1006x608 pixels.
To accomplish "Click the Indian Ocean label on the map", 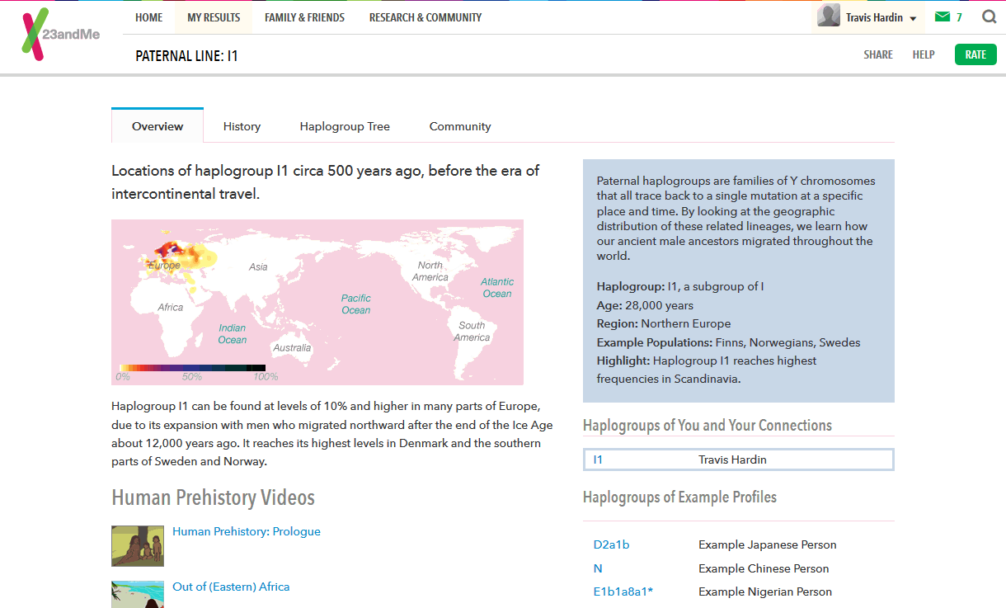I will pyautogui.click(x=232, y=333).
